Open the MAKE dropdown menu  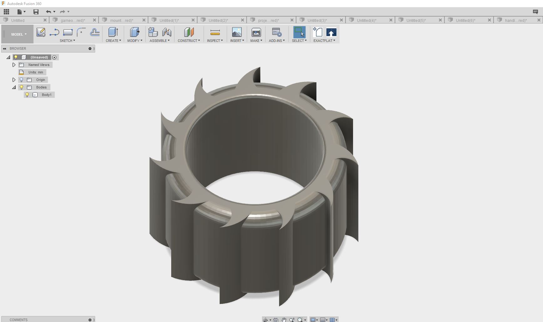[x=256, y=41]
